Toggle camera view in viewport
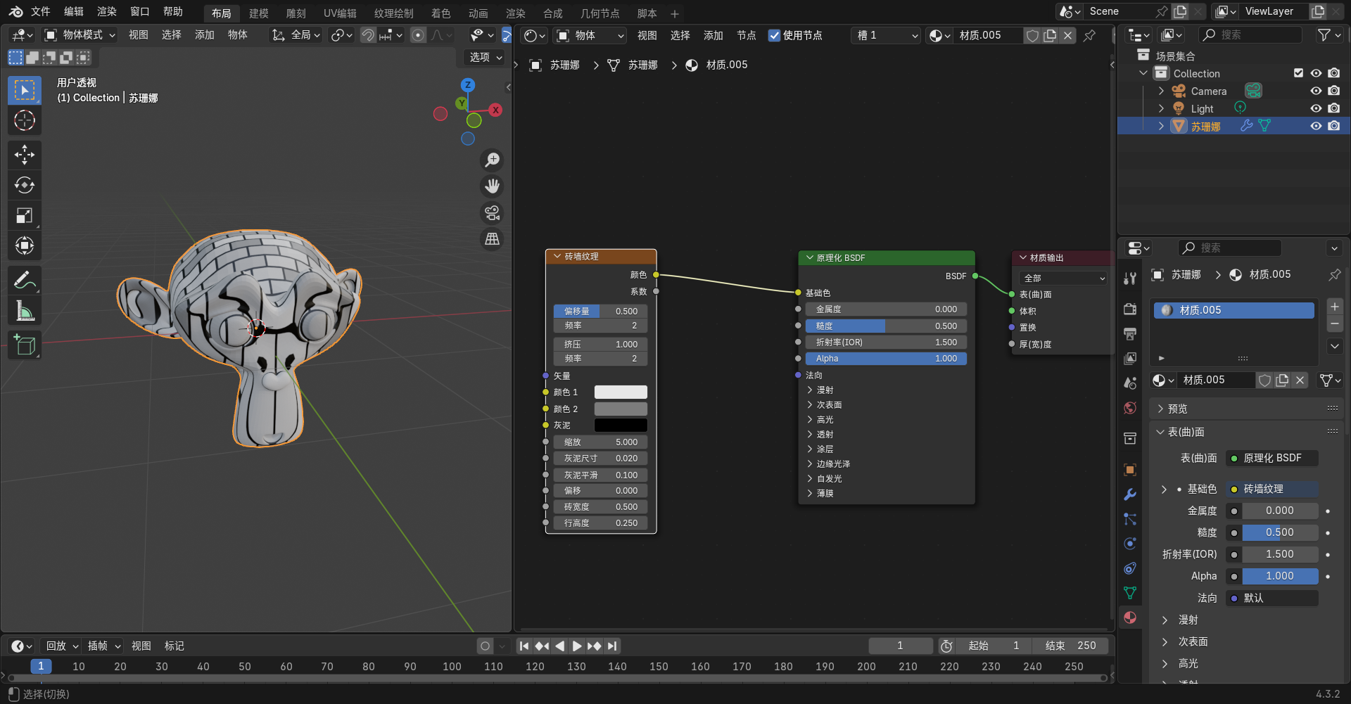This screenshot has height=704, width=1351. click(x=492, y=212)
